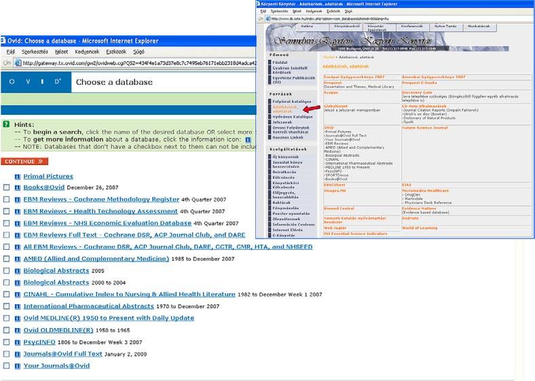Click the information icon in the Hints text
Viewport: 535px width, 381px height.
pos(248,139)
